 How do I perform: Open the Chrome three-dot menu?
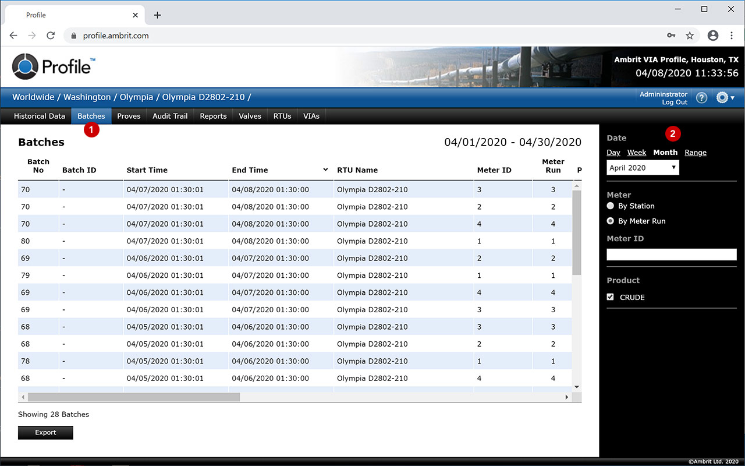732,36
